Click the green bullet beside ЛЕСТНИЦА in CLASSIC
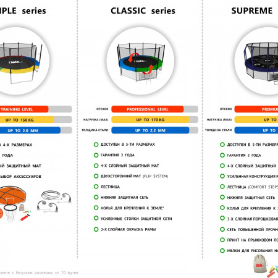The width and height of the screenshot is (278, 278). (x=96, y=187)
